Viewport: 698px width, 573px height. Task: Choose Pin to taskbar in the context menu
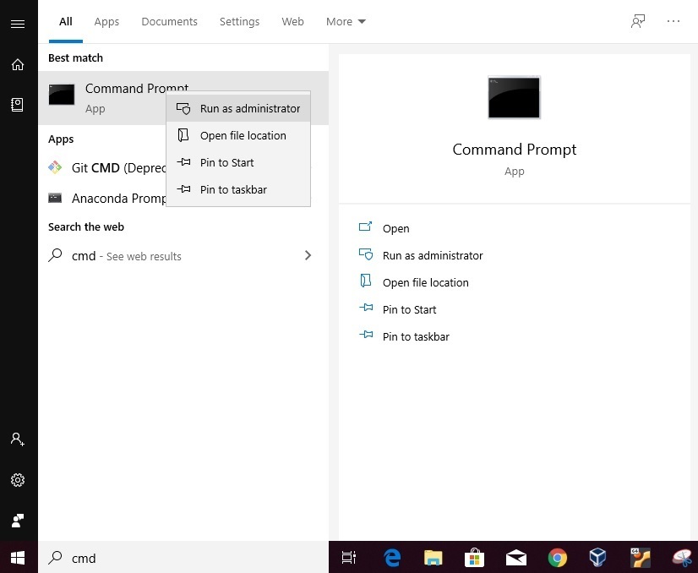click(233, 189)
